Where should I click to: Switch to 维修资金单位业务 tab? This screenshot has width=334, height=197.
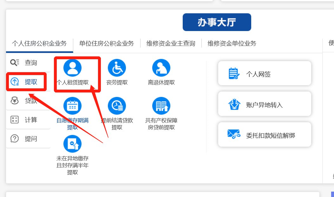(x=232, y=44)
